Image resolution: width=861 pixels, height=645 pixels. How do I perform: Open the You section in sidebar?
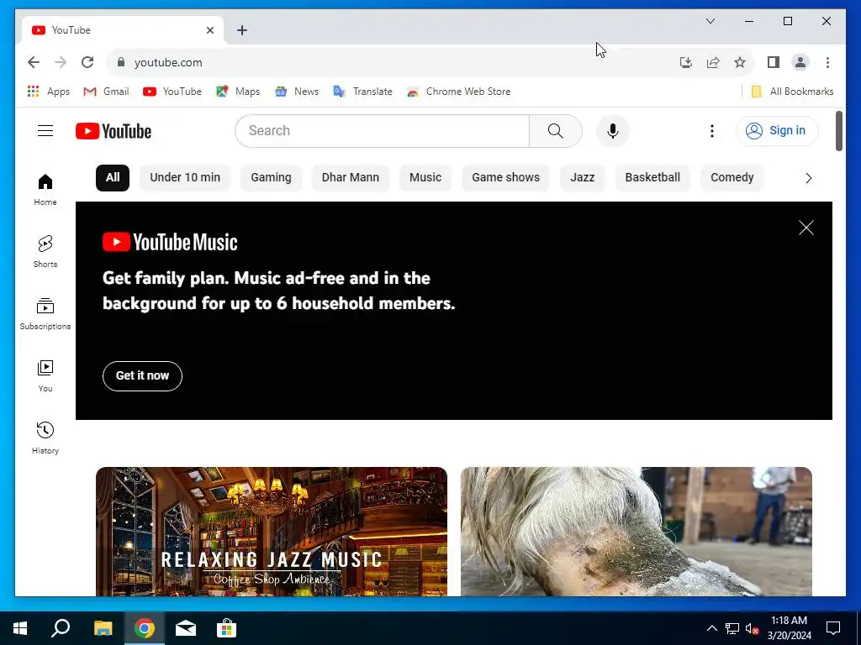(45, 375)
